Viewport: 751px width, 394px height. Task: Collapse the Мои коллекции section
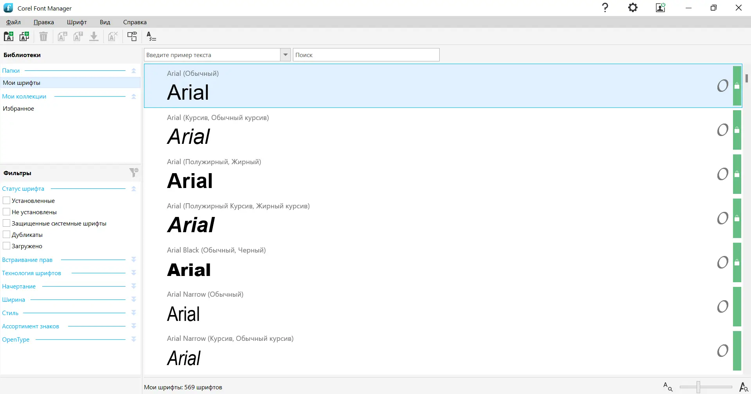pyautogui.click(x=134, y=97)
